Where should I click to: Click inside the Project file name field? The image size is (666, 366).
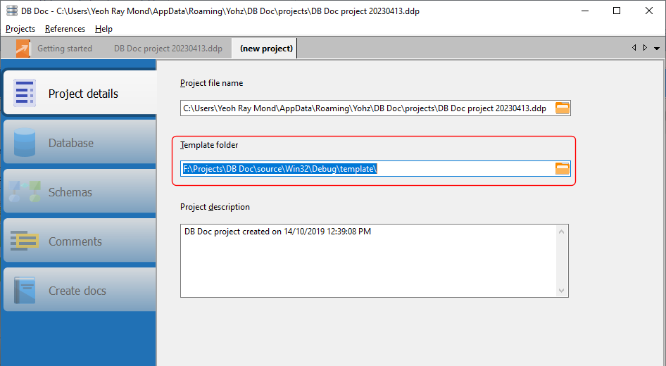pos(366,108)
